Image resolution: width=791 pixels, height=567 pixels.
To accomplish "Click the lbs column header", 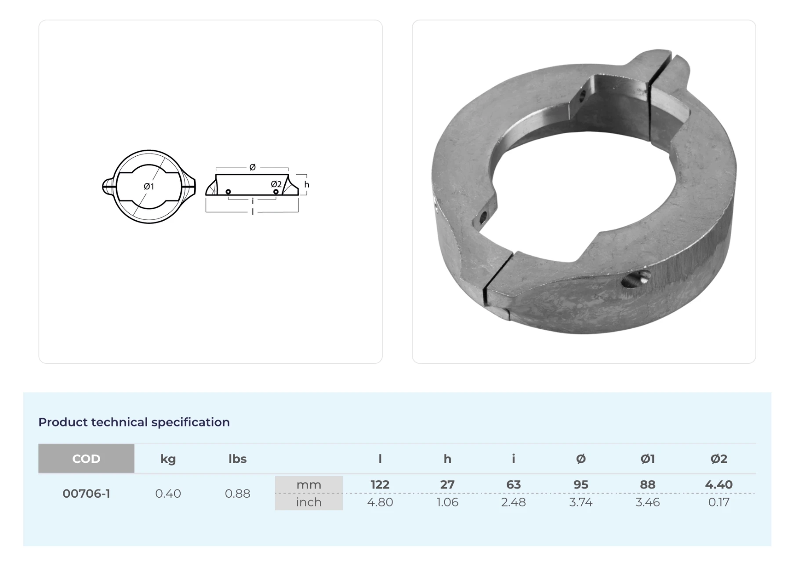I will [237, 459].
